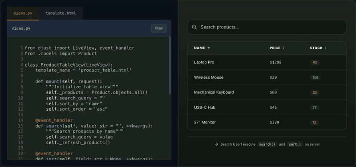This screenshot has height=167, width=356.
Task: Click the stock badge 78
Action: coord(315,107)
